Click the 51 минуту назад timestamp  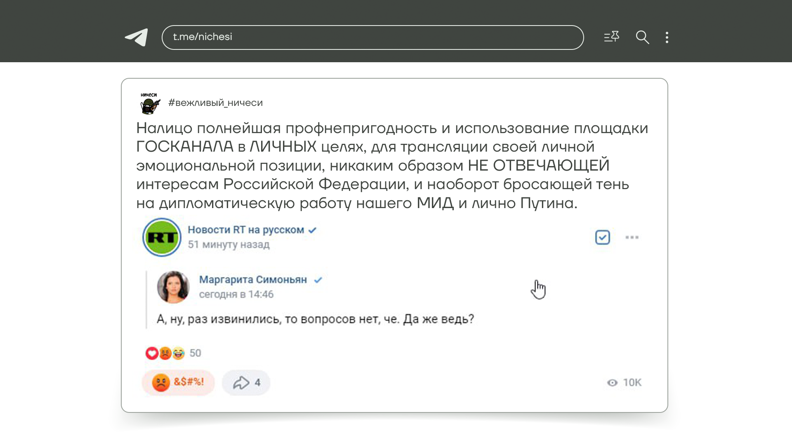[229, 245]
